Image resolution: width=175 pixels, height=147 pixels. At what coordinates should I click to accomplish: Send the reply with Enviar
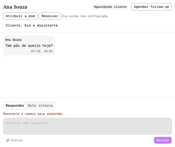[x=163, y=140]
